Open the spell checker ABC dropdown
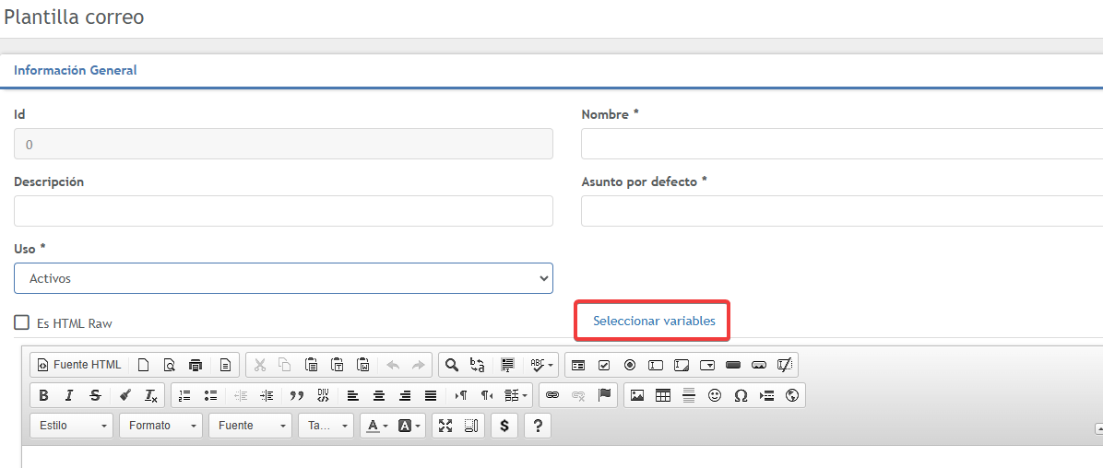 [541, 365]
